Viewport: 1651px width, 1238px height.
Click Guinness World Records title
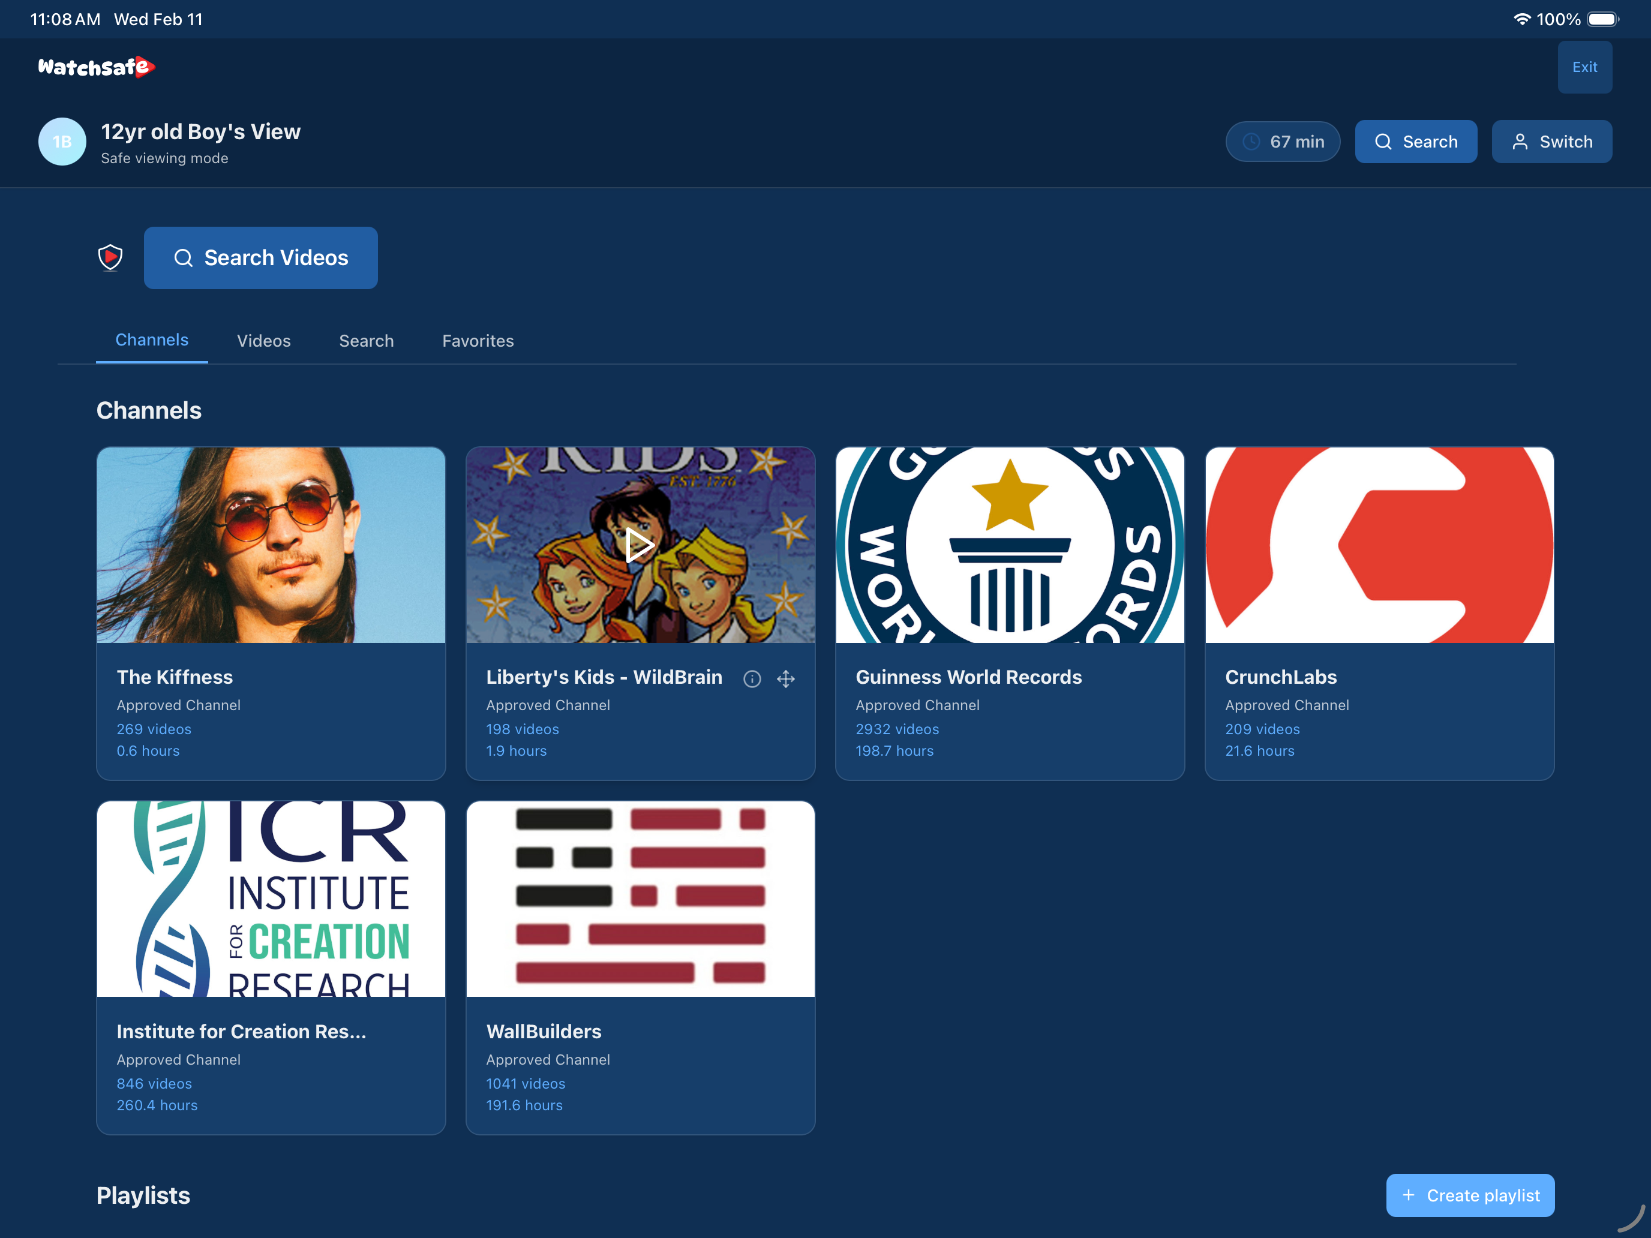968,677
